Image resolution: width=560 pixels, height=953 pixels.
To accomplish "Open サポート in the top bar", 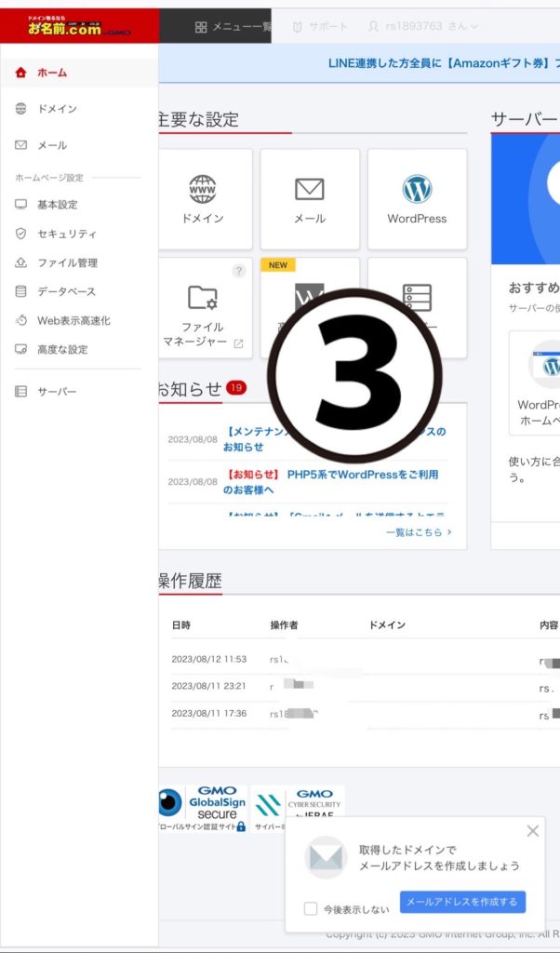I will pyautogui.click(x=320, y=27).
